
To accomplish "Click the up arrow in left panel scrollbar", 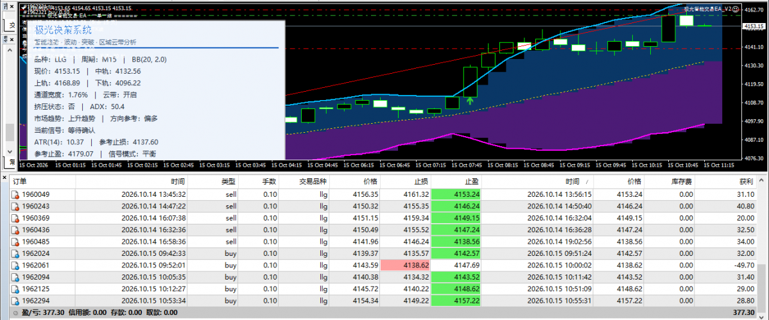I will click(x=10, y=49).
